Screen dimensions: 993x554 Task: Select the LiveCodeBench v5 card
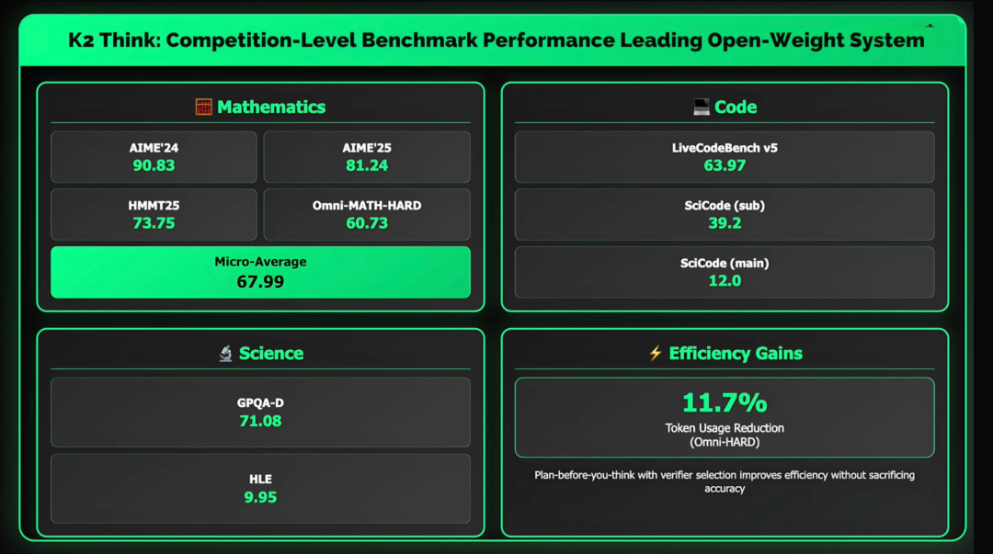[725, 157]
